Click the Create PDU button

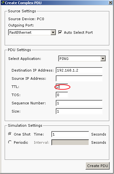tap(97, 166)
